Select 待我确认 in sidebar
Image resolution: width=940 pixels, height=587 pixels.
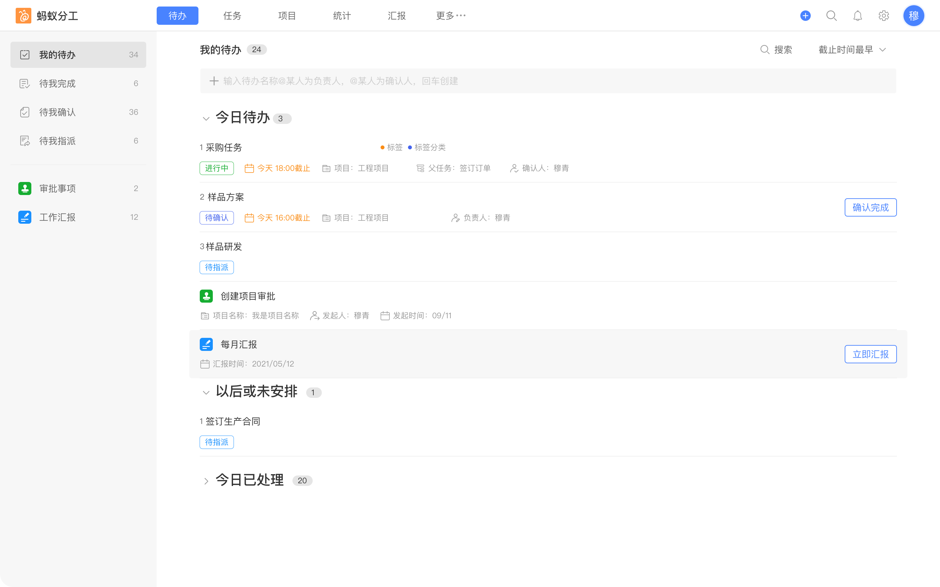(78, 112)
